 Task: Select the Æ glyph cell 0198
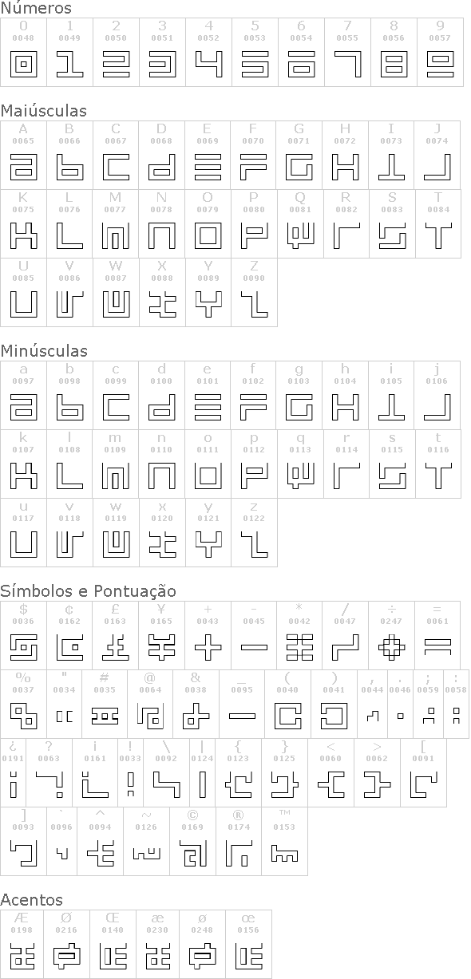click(22, 944)
